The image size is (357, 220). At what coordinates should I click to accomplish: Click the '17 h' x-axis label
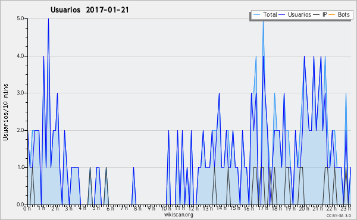point(263,208)
